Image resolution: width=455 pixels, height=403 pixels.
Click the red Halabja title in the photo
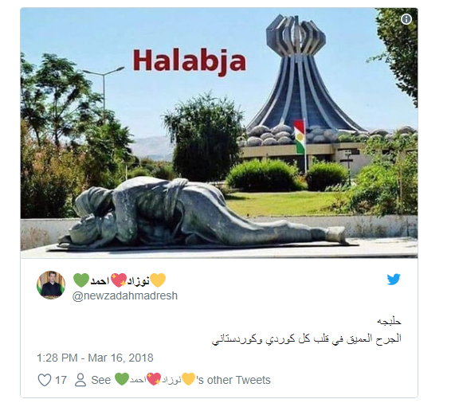pos(190,62)
